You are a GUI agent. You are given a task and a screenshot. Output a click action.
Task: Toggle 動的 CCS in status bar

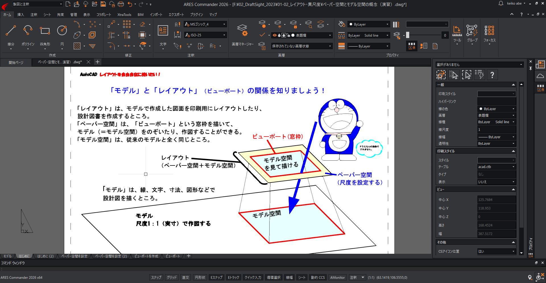point(318,277)
